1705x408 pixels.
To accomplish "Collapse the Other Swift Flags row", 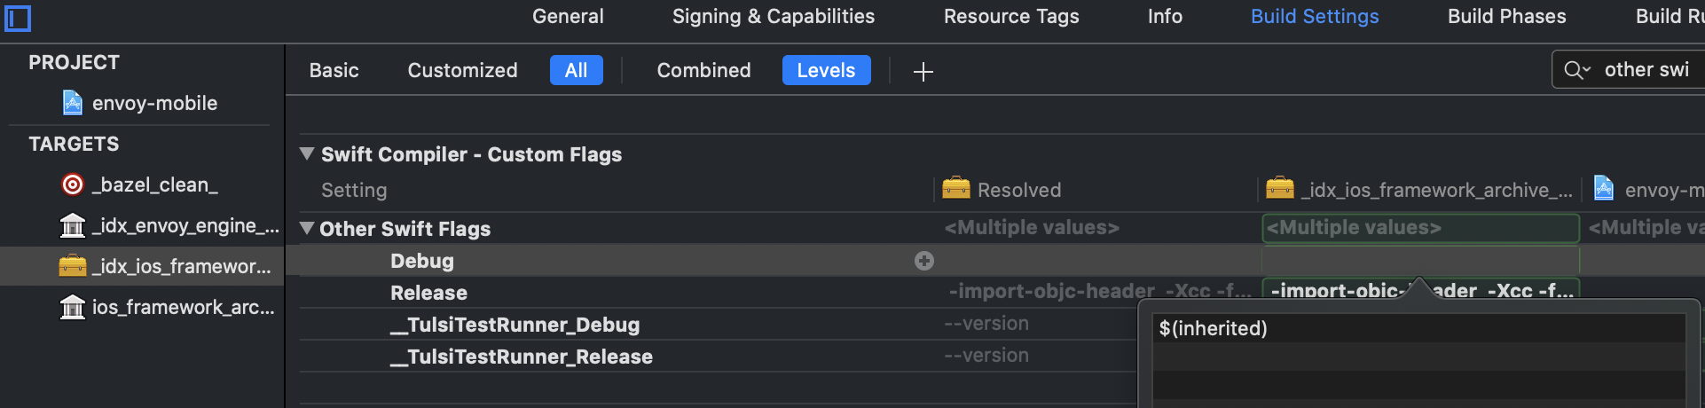I will click(307, 228).
